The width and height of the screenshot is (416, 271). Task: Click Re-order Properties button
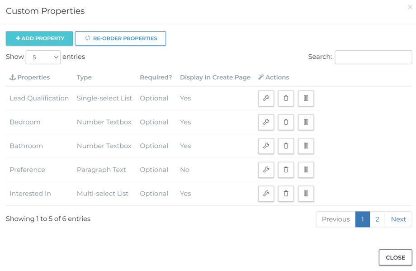120,38
